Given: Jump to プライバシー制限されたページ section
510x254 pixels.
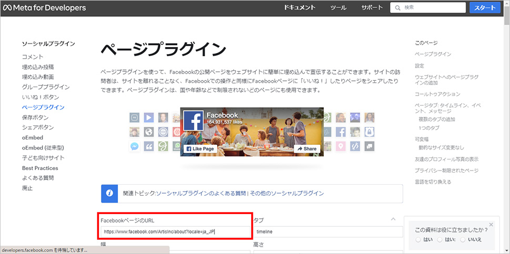Looking at the screenshot, I should [446, 171].
